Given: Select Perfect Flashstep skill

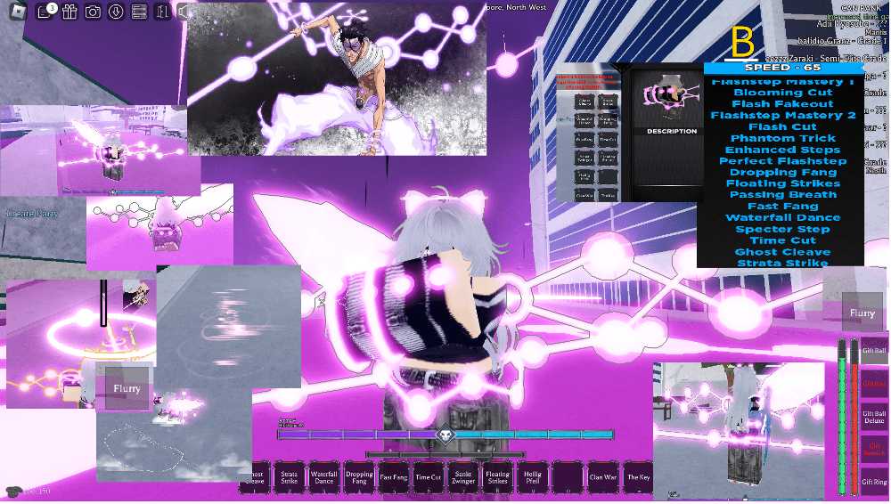Looking at the screenshot, I should click(x=783, y=161).
